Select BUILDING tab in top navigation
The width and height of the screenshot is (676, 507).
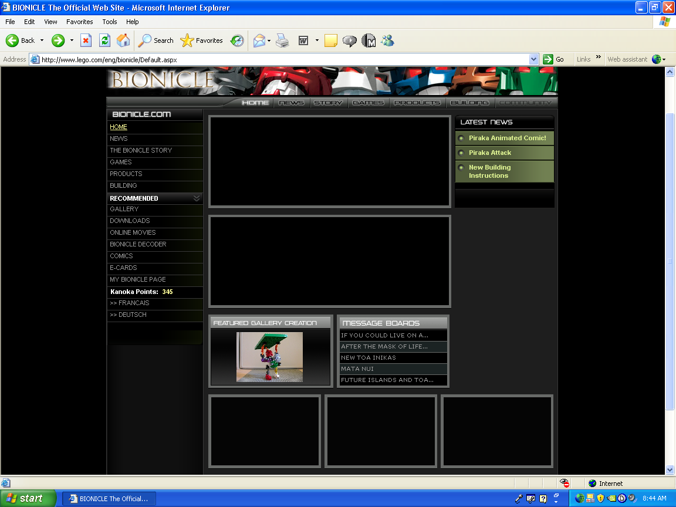[x=469, y=103]
